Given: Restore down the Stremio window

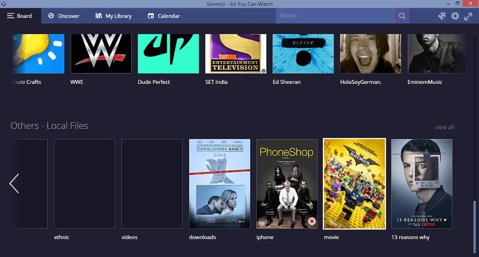Looking at the screenshot, I should [457, 4].
